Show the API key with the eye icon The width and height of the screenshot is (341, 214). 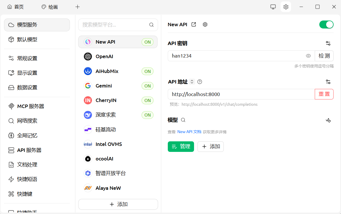coord(308,56)
